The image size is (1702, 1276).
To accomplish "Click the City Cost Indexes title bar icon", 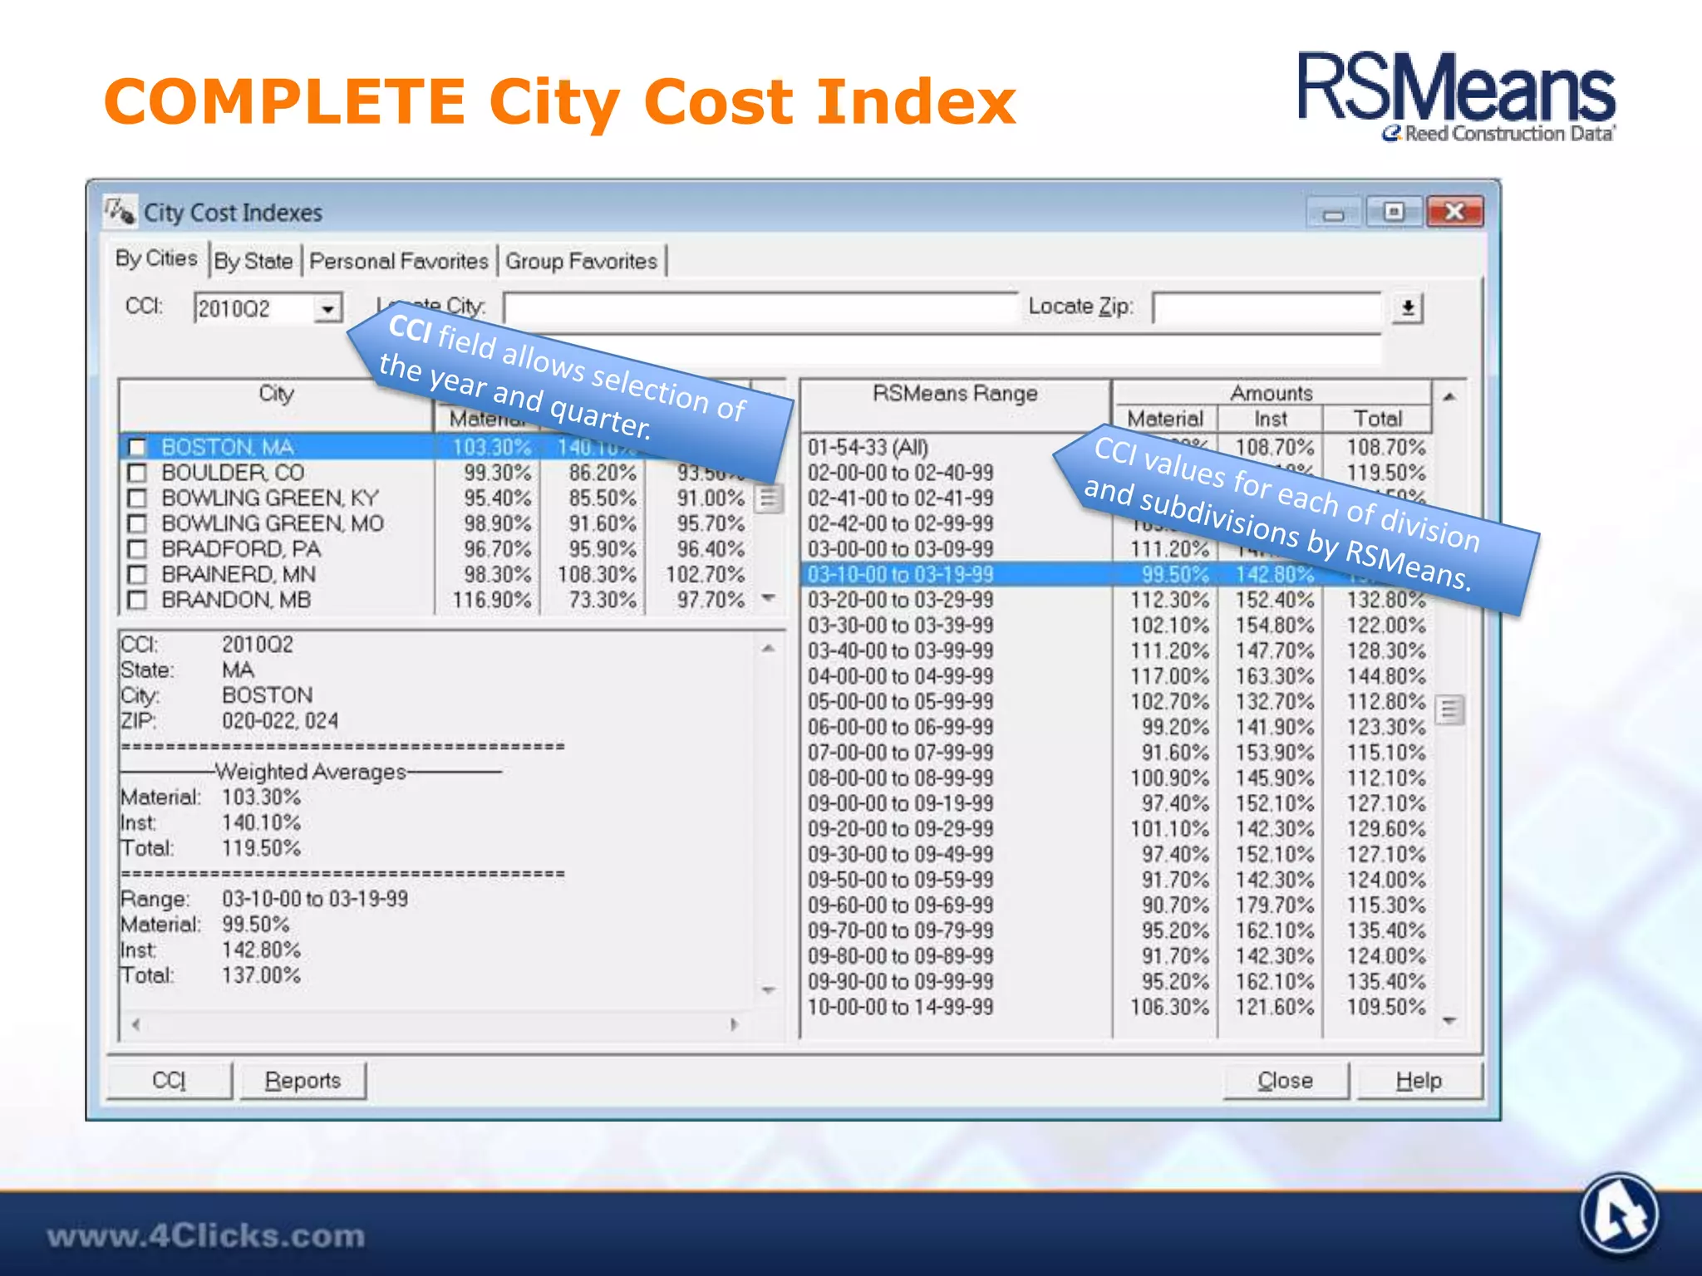I will pos(119,211).
